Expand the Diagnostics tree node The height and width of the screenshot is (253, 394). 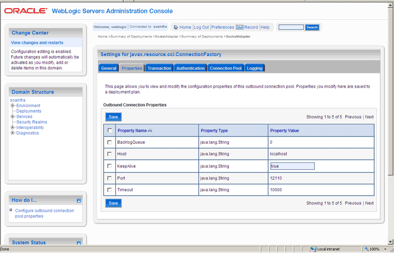12,133
